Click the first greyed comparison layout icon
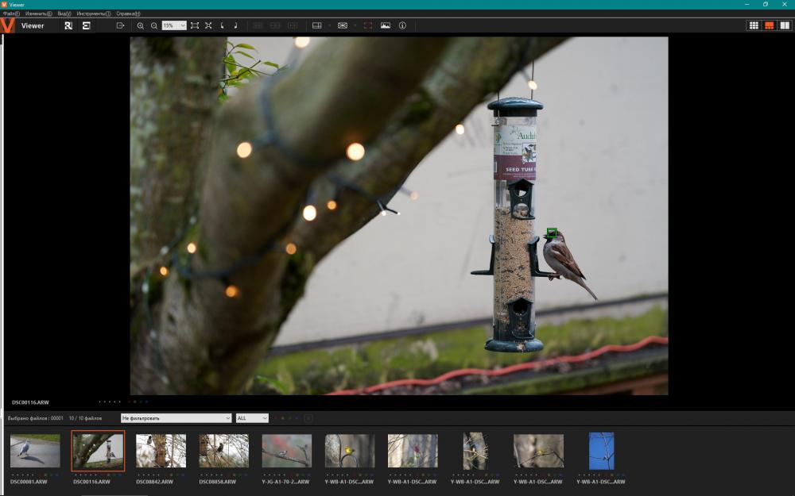This screenshot has width=795, height=496. [x=258, y=25]
